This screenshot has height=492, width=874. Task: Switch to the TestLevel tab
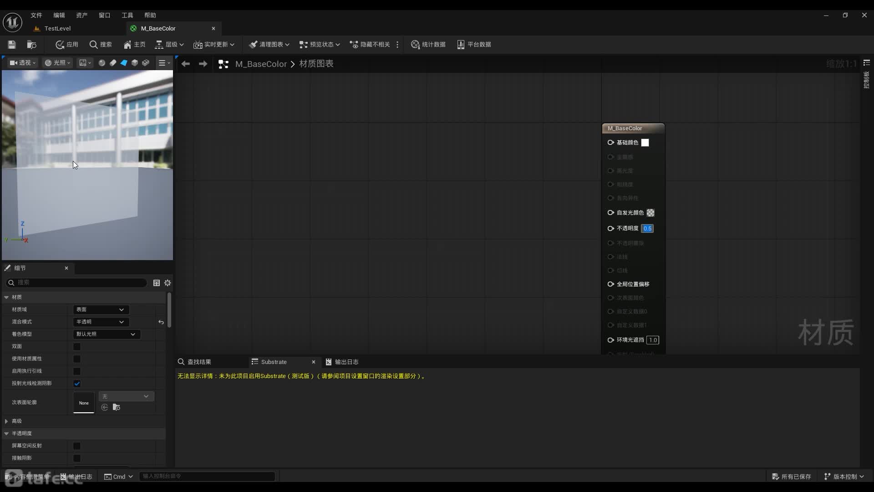(57, 28)
